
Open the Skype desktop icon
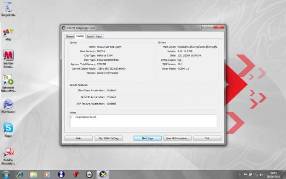(8, 129)
